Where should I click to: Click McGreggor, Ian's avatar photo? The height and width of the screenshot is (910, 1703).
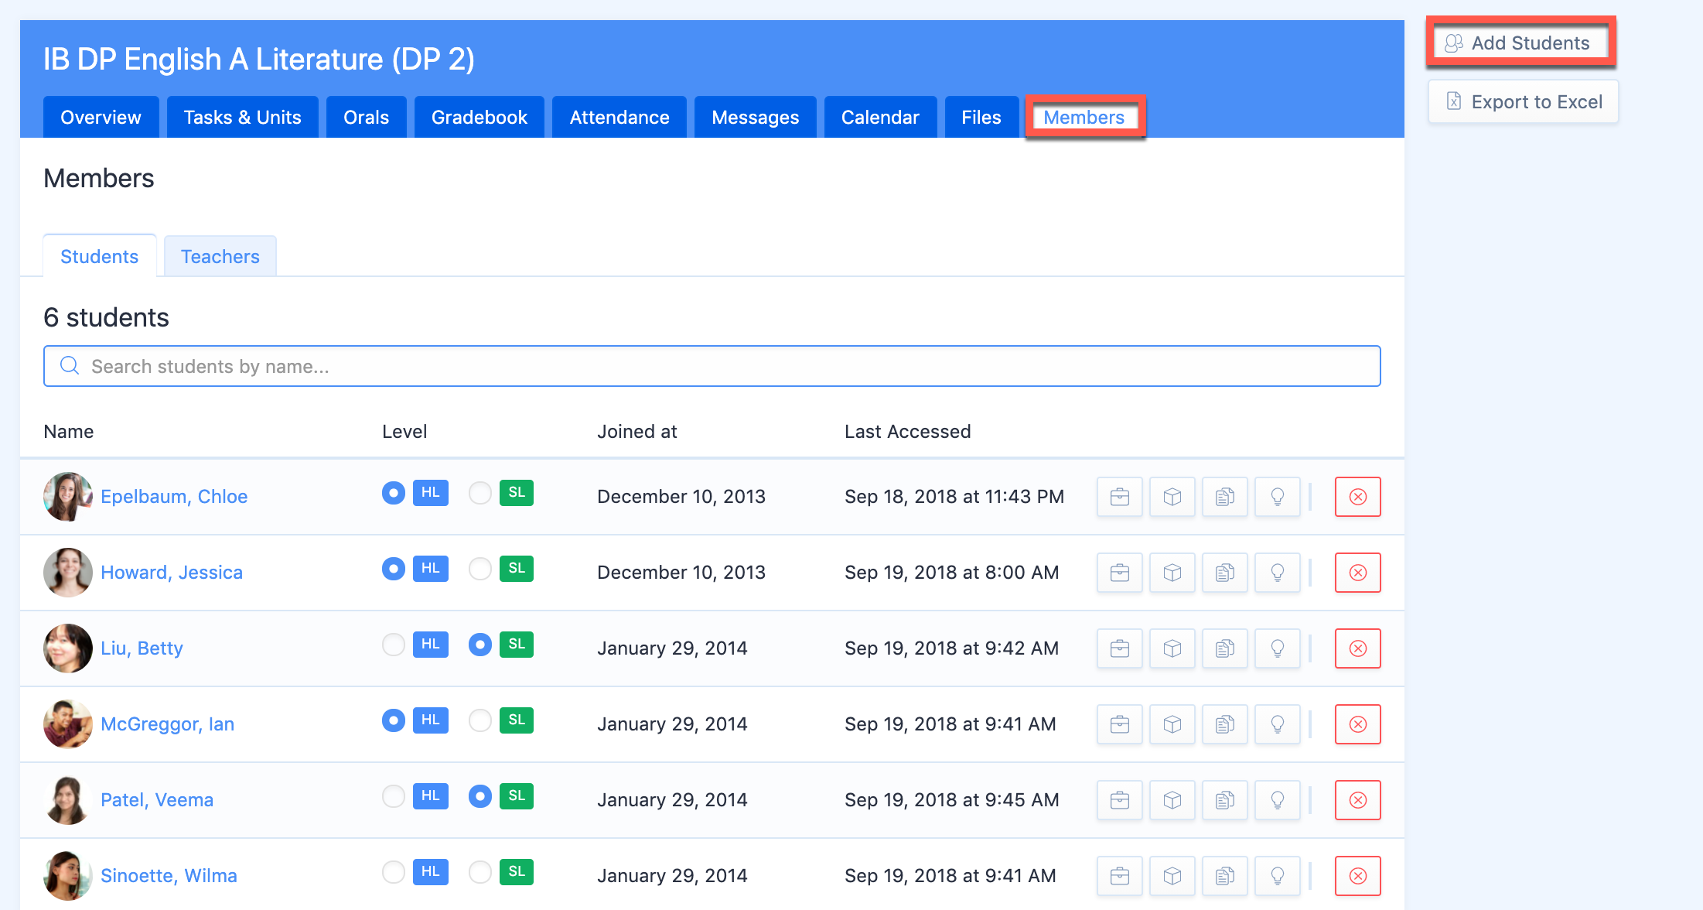click(68, 724)
